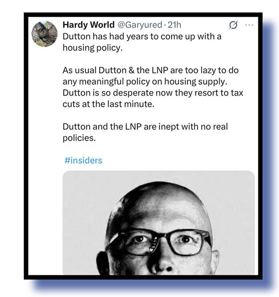Click the 21h post timestamp
Screen dimensions: 279x297
[x=174, y=25]
